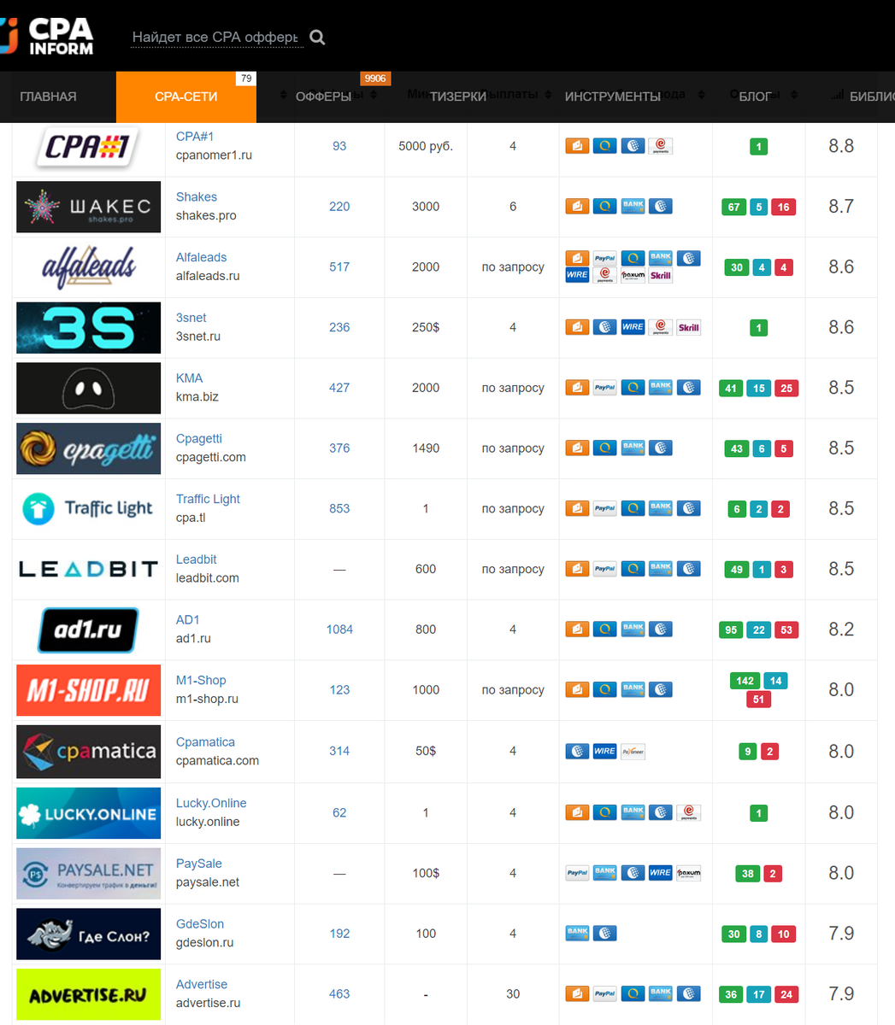Click Paxum icon in PaySale row
The width and height of the screenshot is (895, 1025).
[x=688, y=873]
